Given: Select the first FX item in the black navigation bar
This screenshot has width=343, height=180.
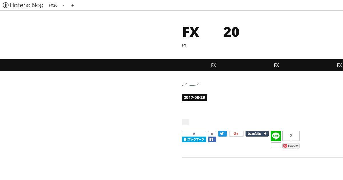Looking at the screenshot, I should click(214, 65).
